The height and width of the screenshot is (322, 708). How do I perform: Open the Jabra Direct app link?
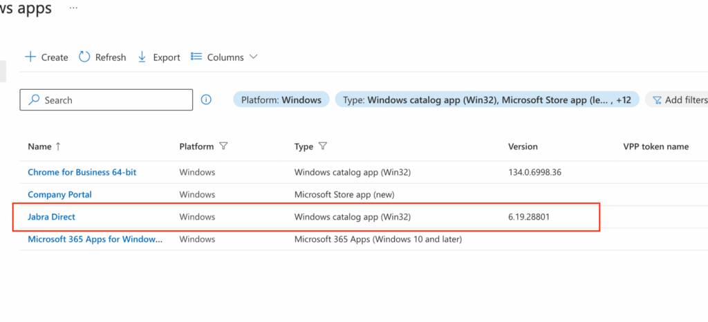click(x=51, y=217)
